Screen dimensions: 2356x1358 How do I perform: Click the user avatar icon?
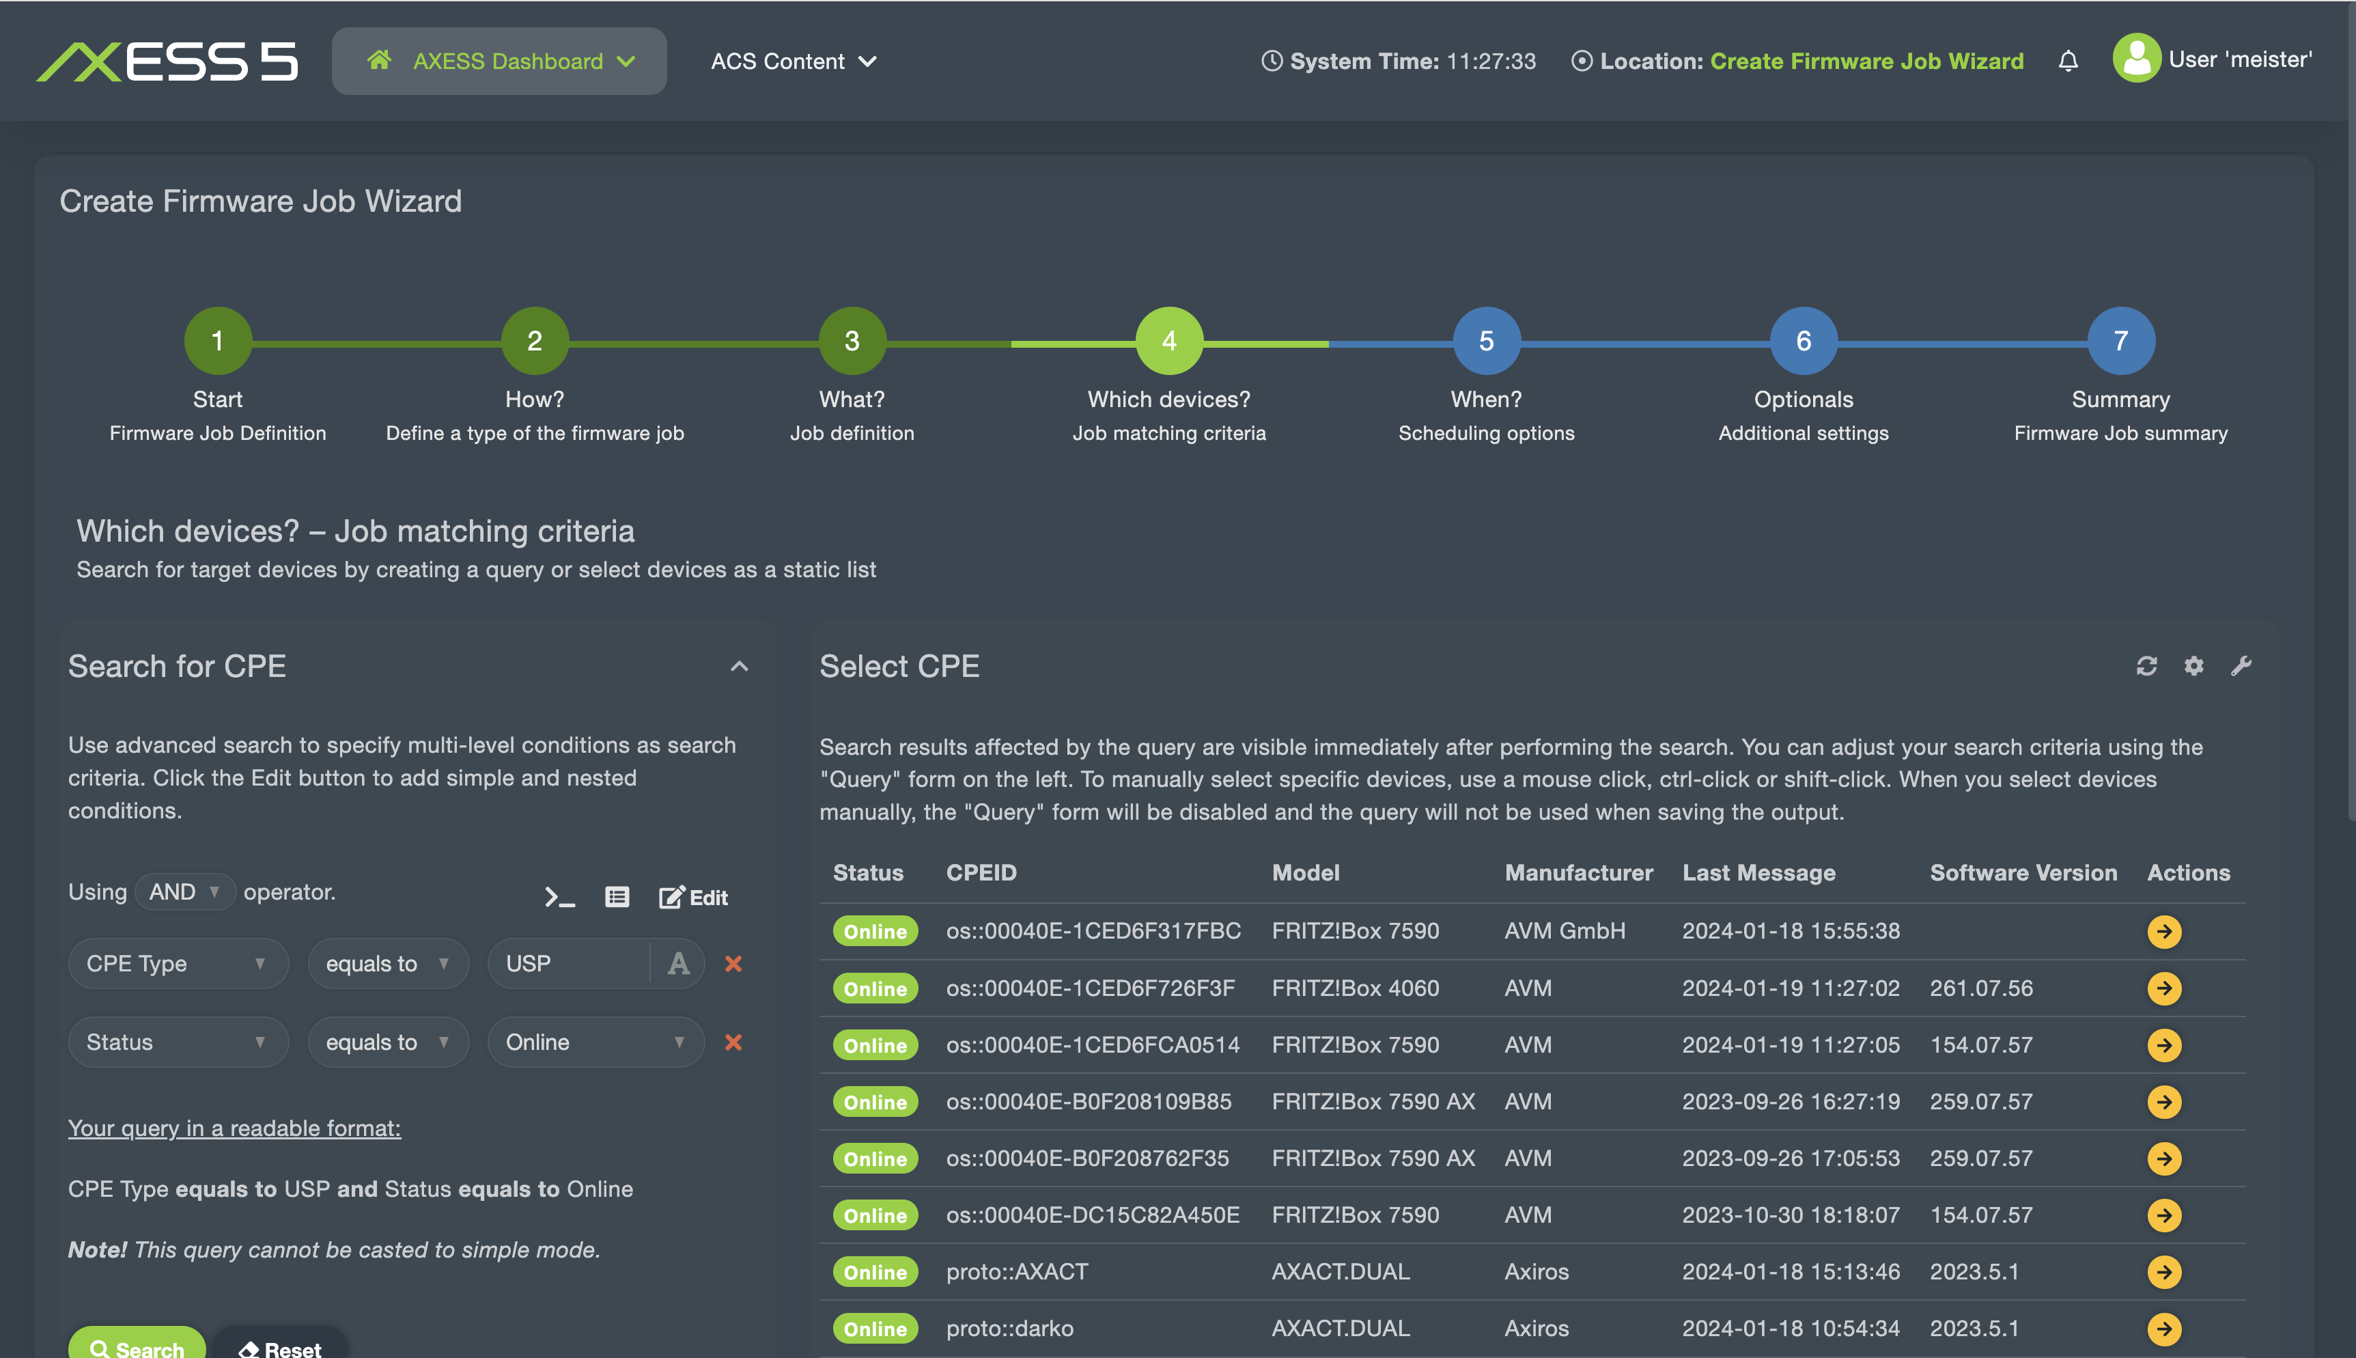[x=2136, y=58]
